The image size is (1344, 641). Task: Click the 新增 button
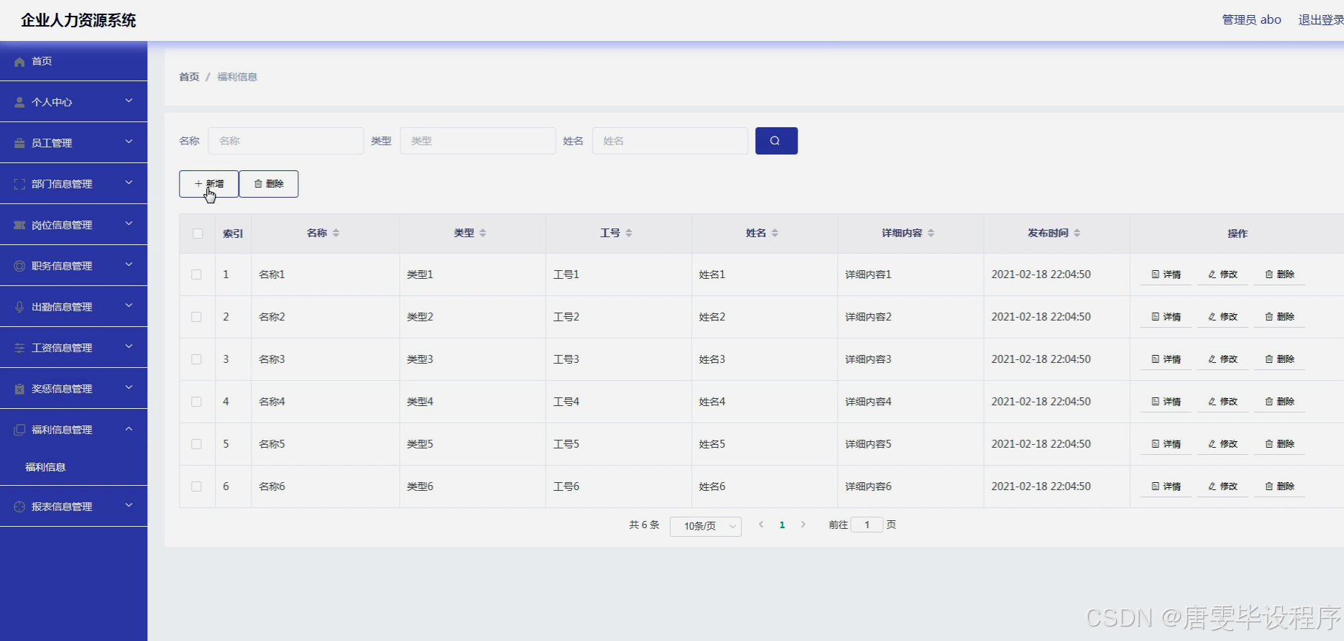208,184
